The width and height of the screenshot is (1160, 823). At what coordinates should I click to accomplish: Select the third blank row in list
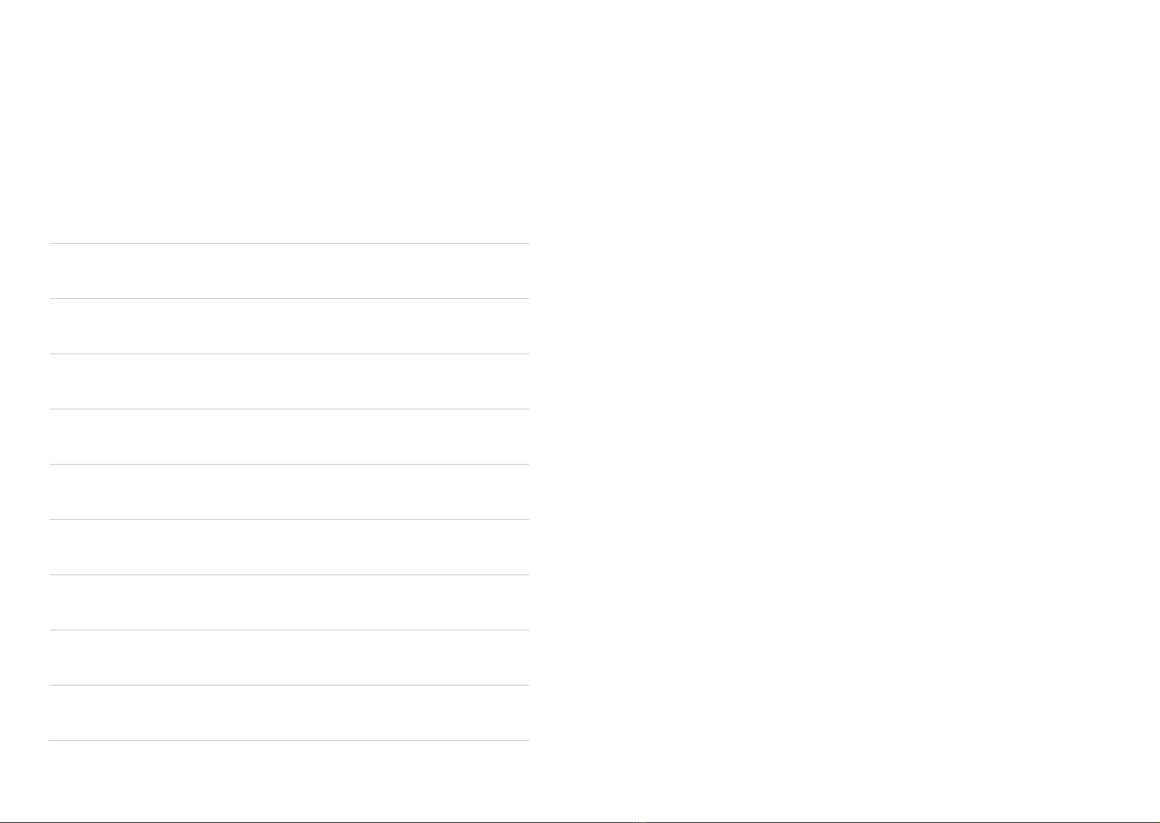(289, 381)
